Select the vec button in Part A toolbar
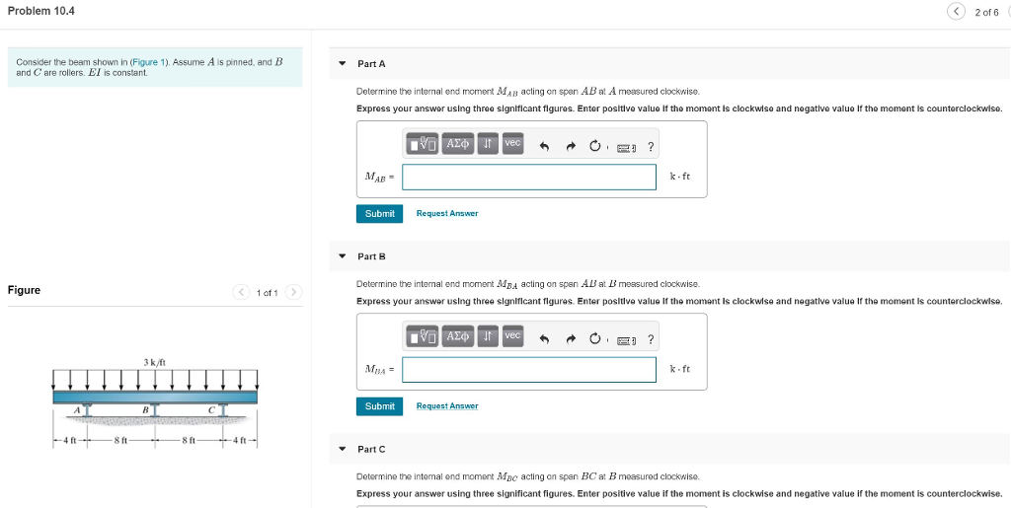1011x508 pixels. (x=512, y=144)
